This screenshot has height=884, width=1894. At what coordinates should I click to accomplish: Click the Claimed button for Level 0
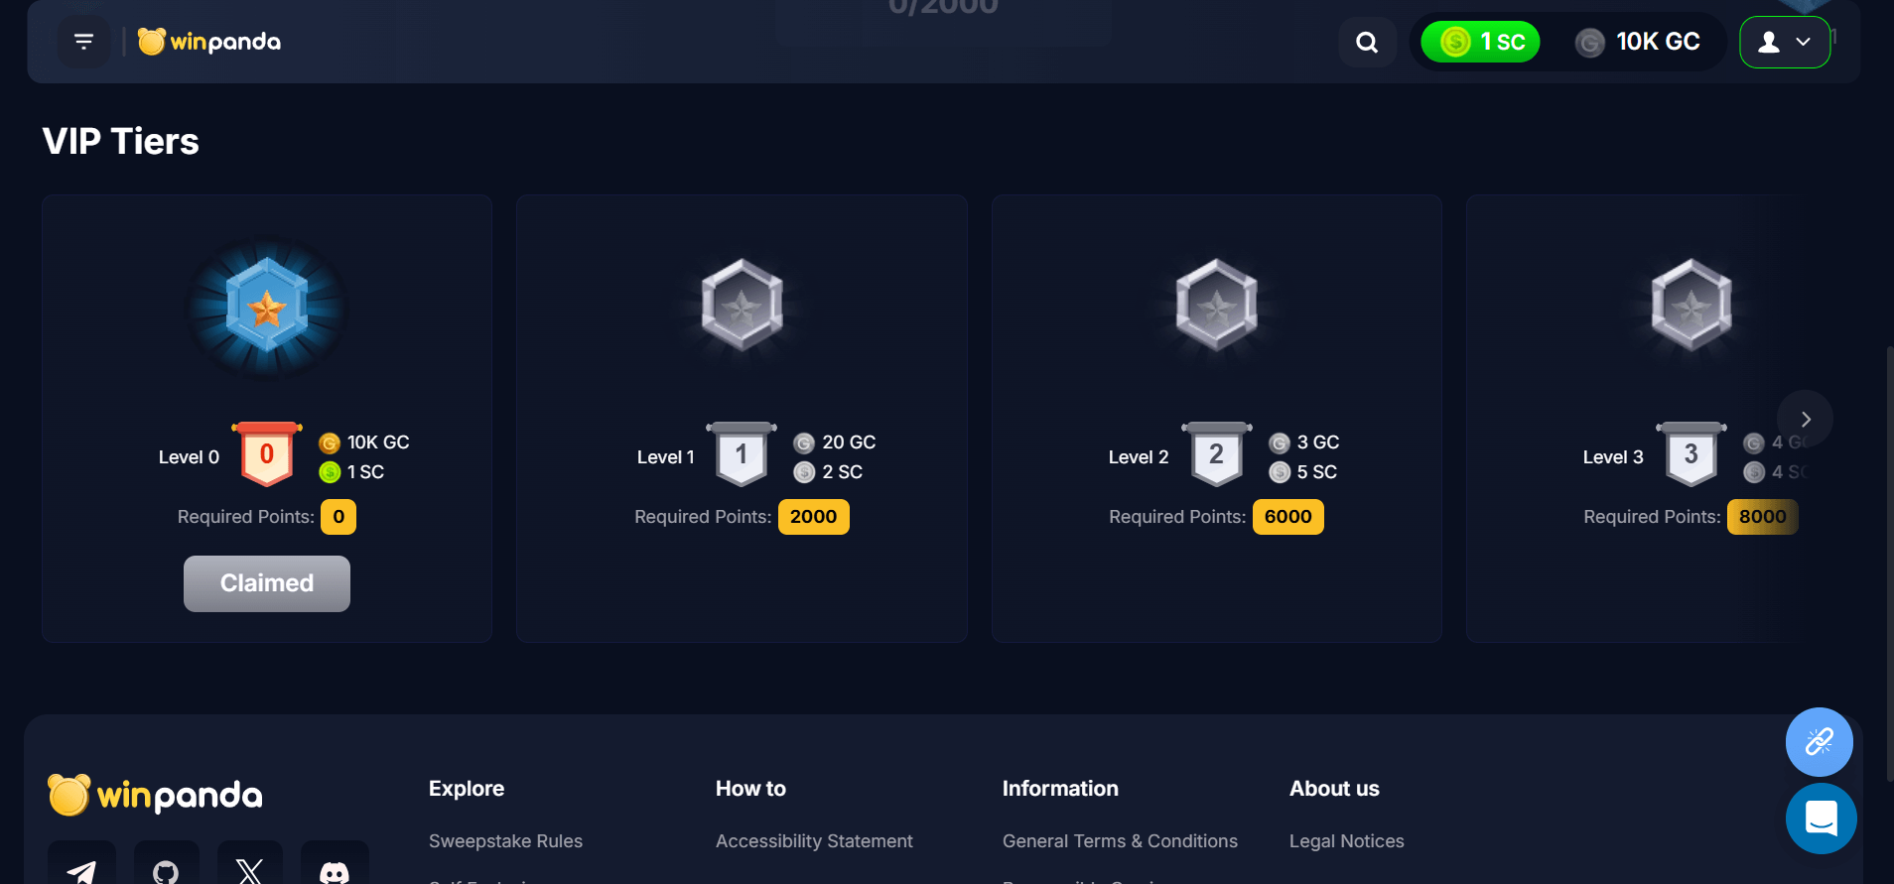click(x=266, y=583)
